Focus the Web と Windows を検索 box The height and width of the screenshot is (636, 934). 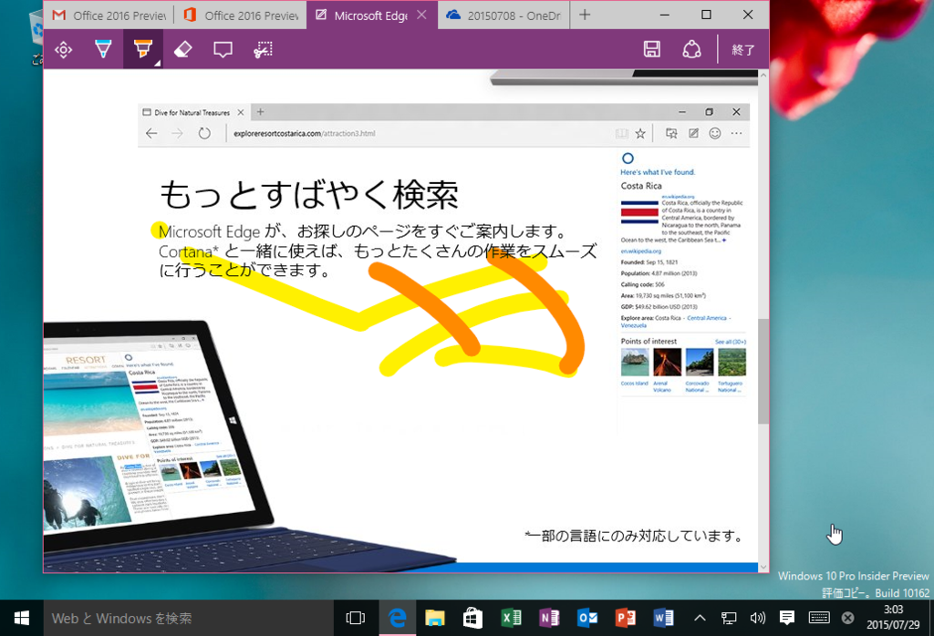tap(188, 618)
